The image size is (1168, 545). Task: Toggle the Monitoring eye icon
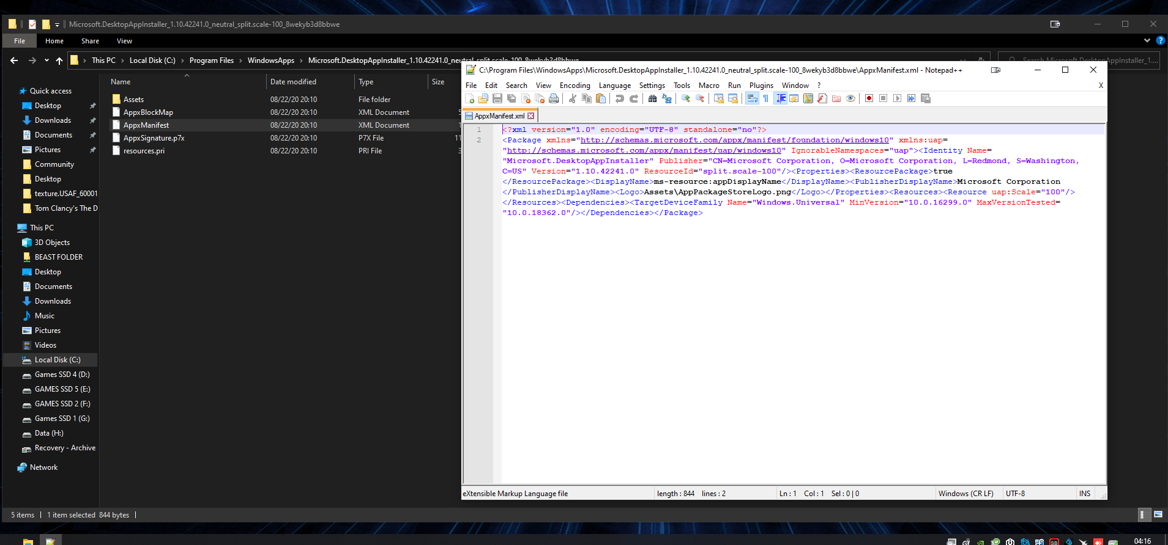click(x=850, y=98)
